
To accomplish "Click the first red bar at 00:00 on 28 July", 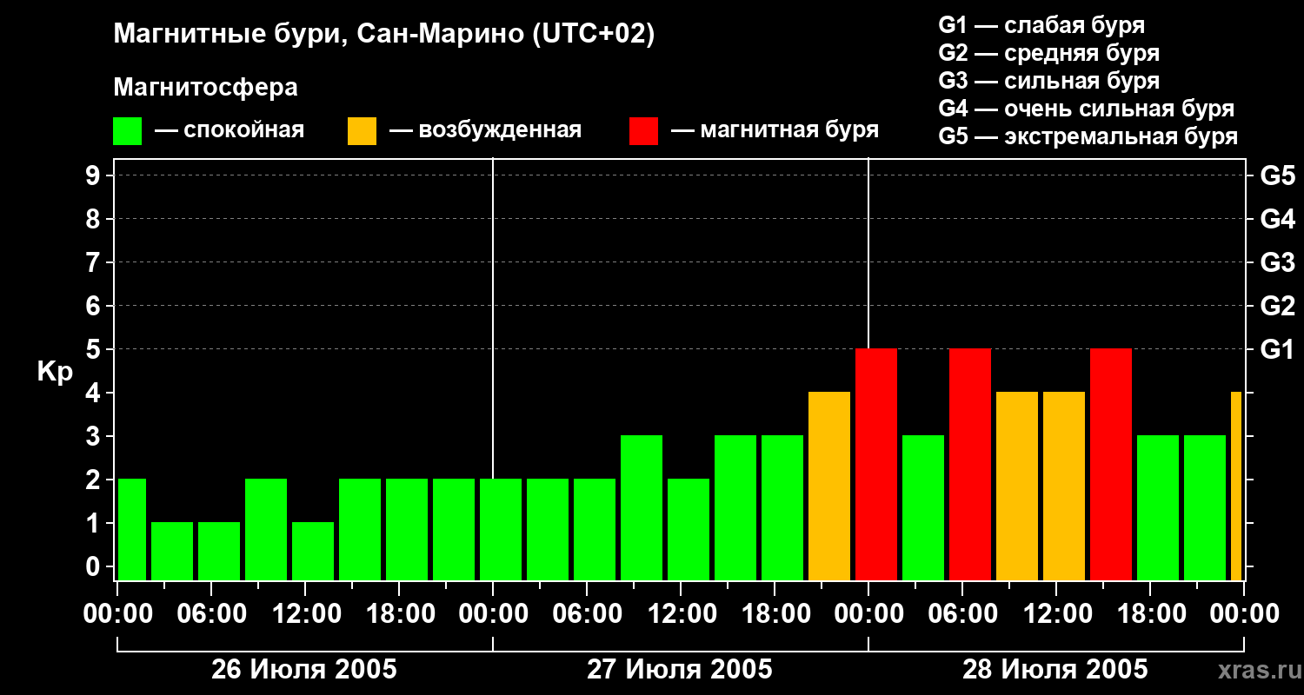I will [x=876, y=465].
